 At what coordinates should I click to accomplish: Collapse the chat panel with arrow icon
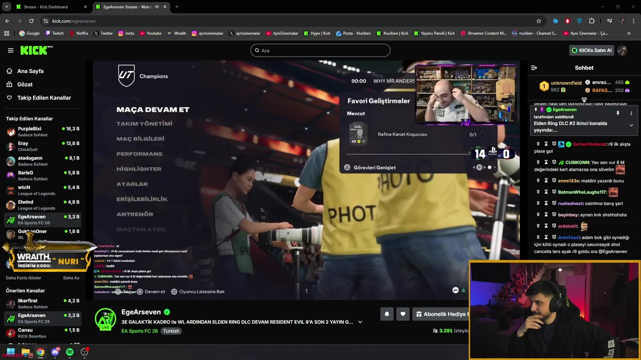coord(534,67)
